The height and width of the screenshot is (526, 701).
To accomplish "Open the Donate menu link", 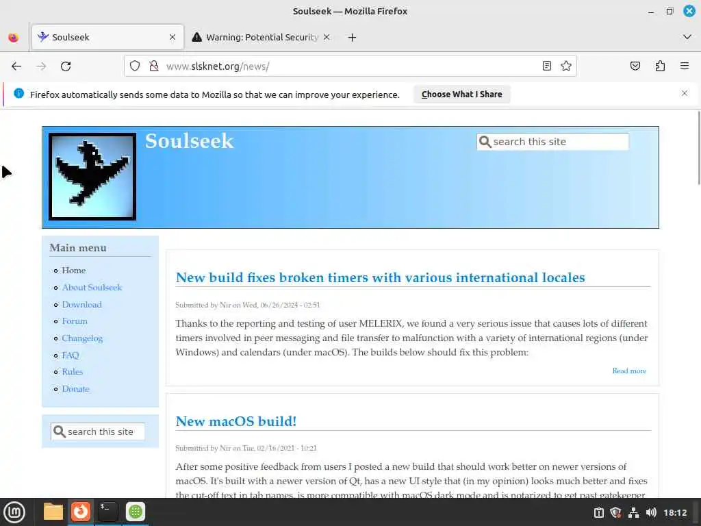I will [x=75, y=389].
